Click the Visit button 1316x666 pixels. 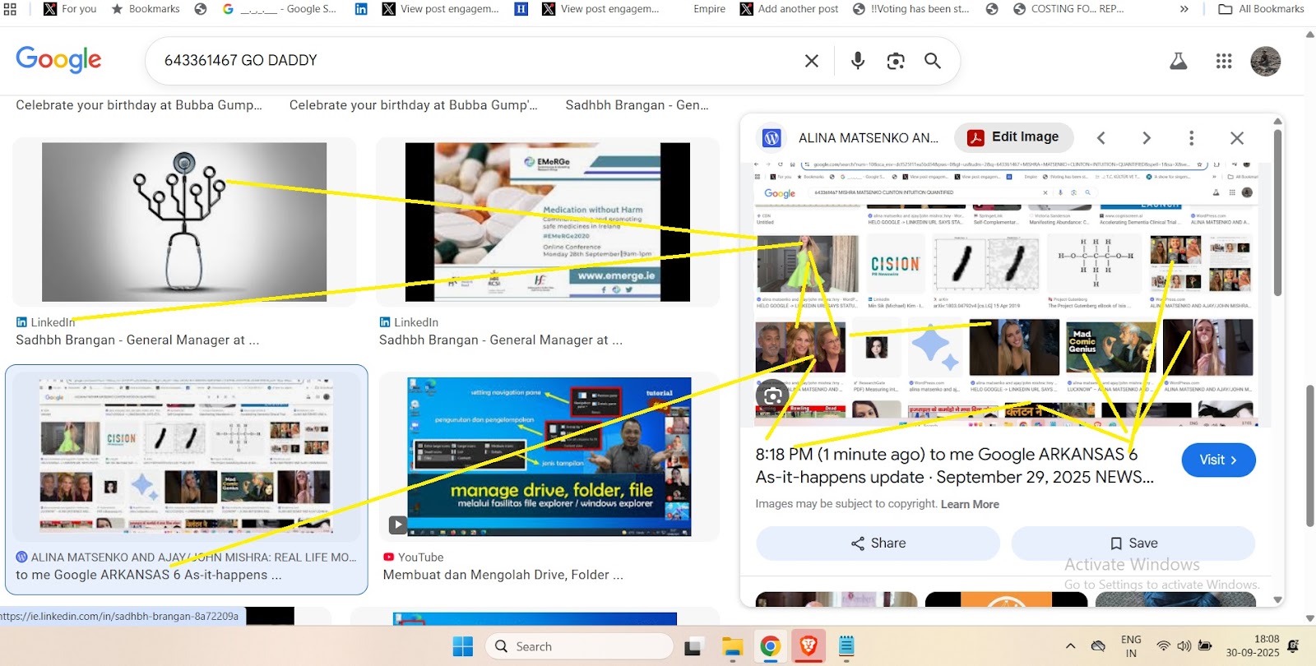pyautogui.click(x=1217, y=460)
